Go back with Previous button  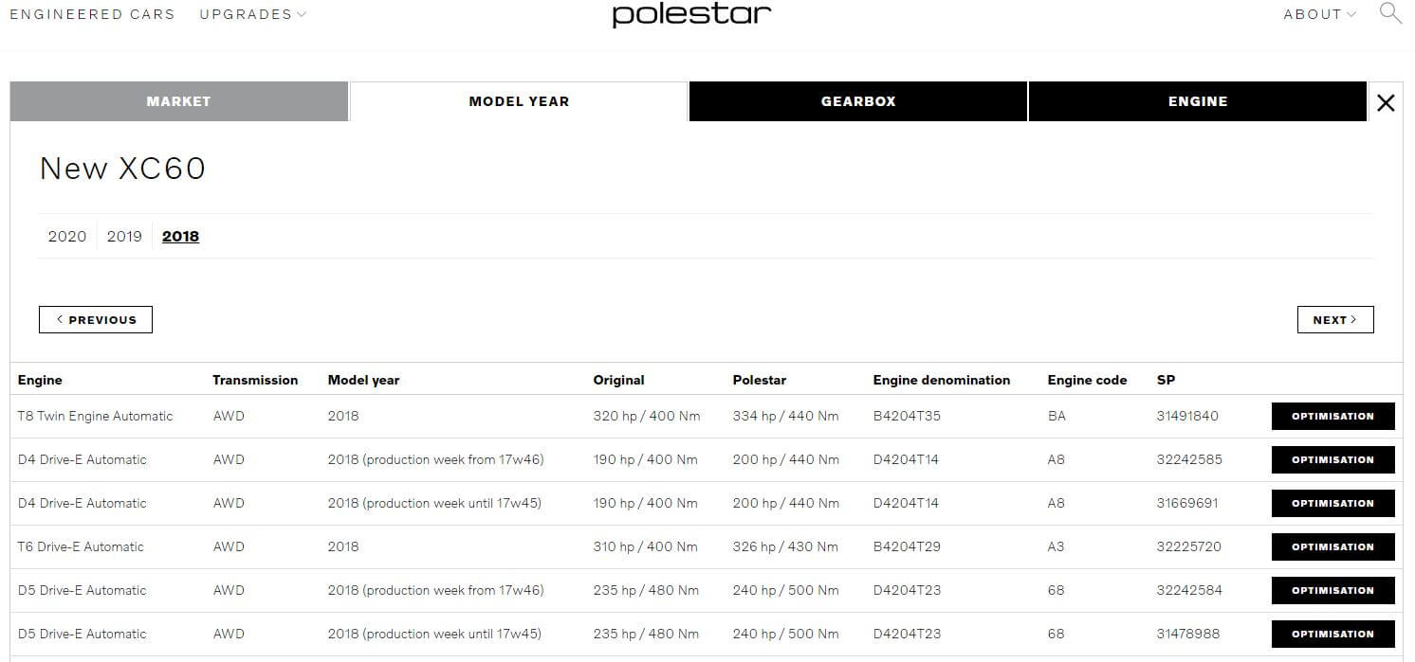[x=96, y=320]
